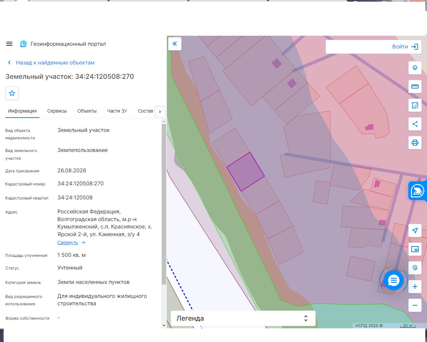Image resolution: width=427 pixels, height=342 pixels.
Task: Click the scrollbar down arrow
Action: [164, 326]
